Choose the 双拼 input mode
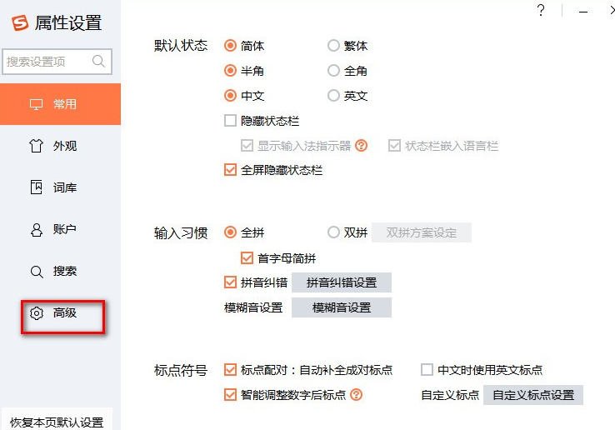Image resolution: width=615 pixels, height=430 pixels. 333,232
